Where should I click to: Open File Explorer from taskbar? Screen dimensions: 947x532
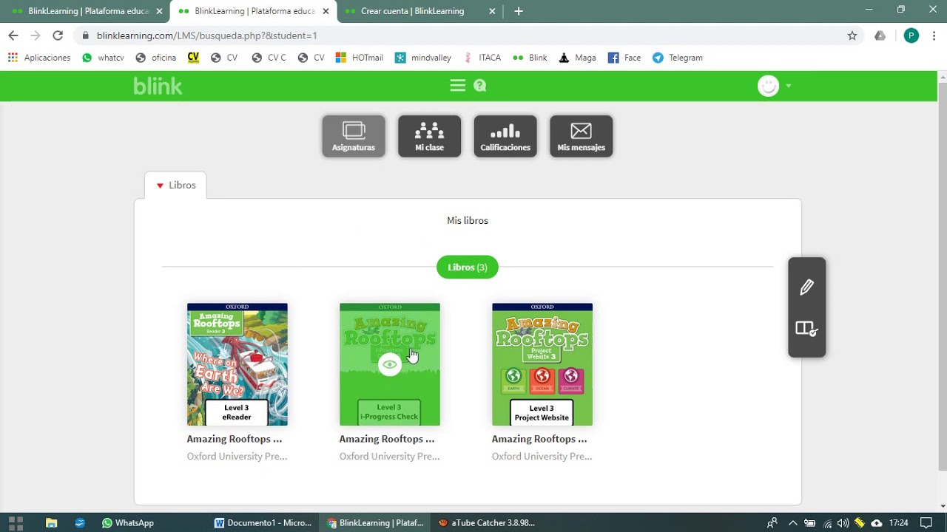point(51,522)
